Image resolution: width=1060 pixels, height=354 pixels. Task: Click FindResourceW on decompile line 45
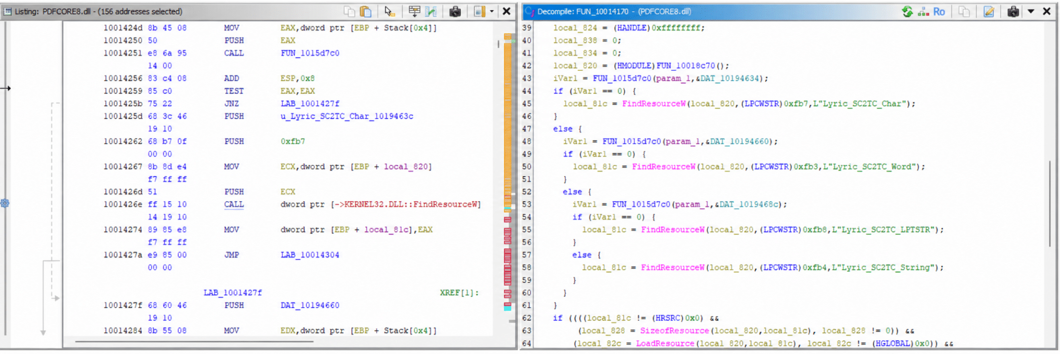point(654,103)
